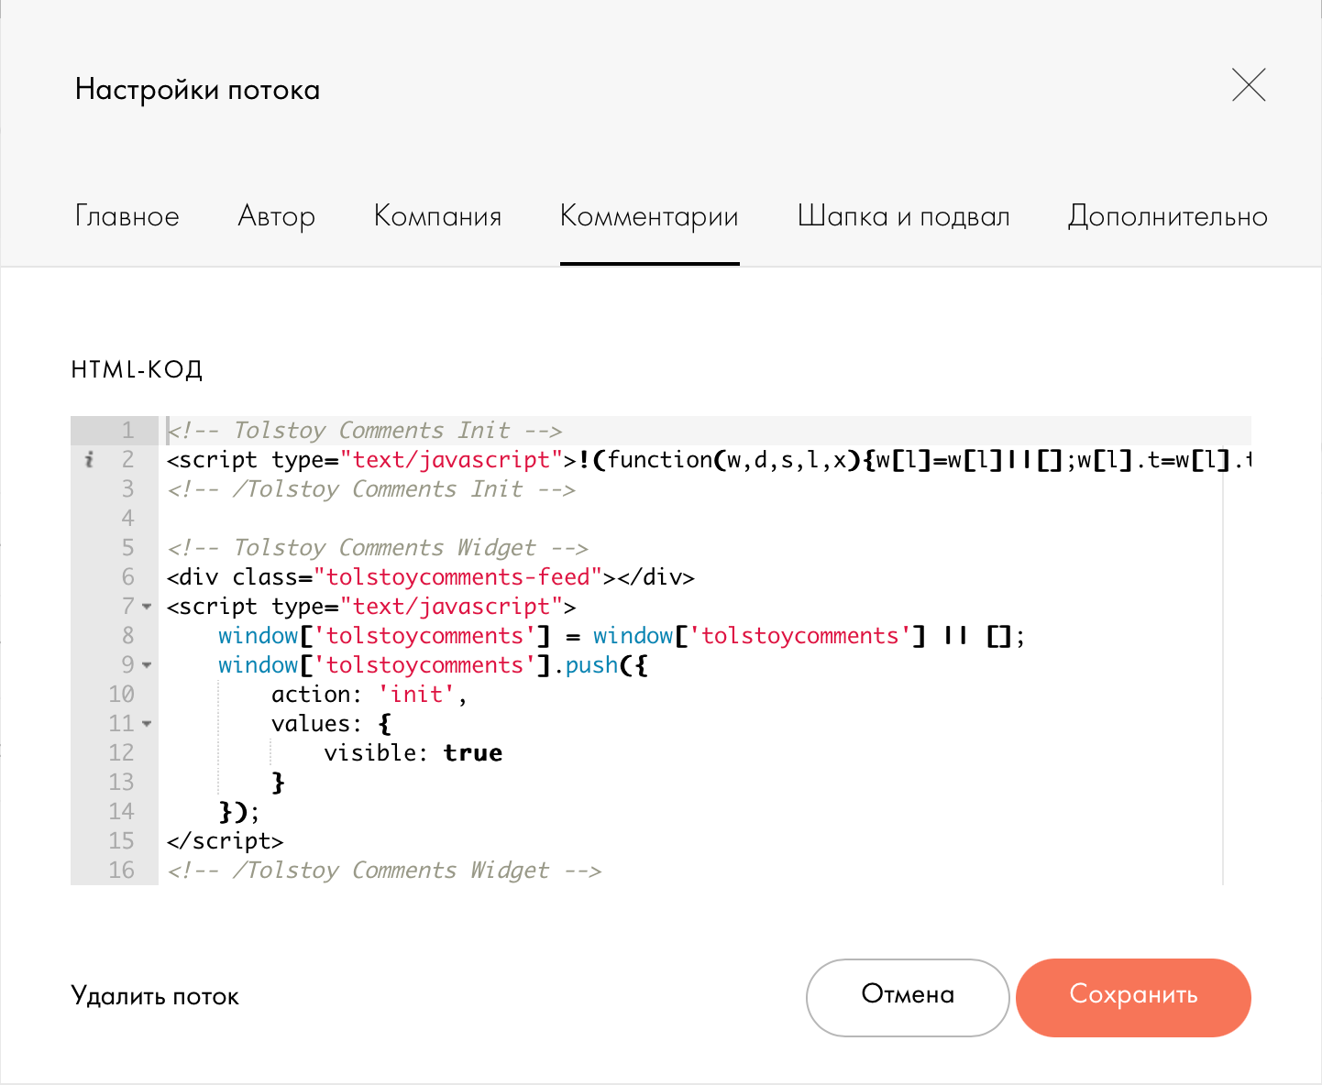Collapse the push block at line 9

[147, 665]
